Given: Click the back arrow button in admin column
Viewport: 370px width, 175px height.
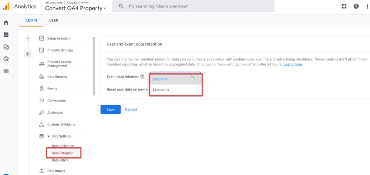Looking at the screenshot, I should [x=28, y=54].
